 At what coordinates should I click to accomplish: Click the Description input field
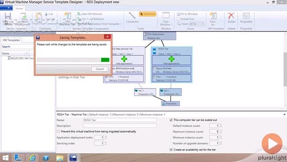point(120,126)
